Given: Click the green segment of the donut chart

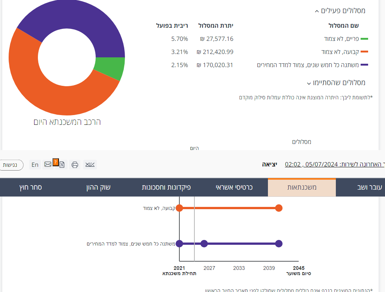Looking at the screenshot, I should coord(109,67).
